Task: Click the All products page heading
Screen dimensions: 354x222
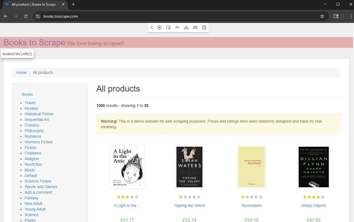Action: (118, 89)
